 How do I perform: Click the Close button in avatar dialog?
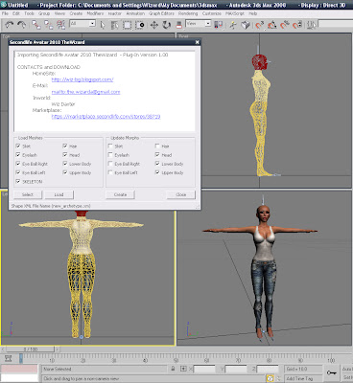[x=181, y=194]
